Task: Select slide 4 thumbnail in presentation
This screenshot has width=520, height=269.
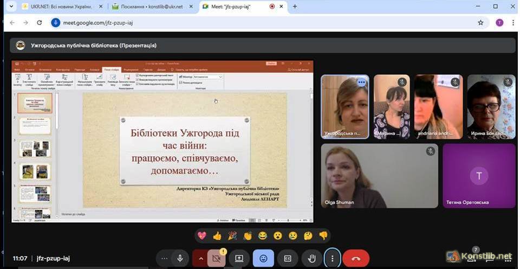Action: pyautogui.click(x=35, y=171)
